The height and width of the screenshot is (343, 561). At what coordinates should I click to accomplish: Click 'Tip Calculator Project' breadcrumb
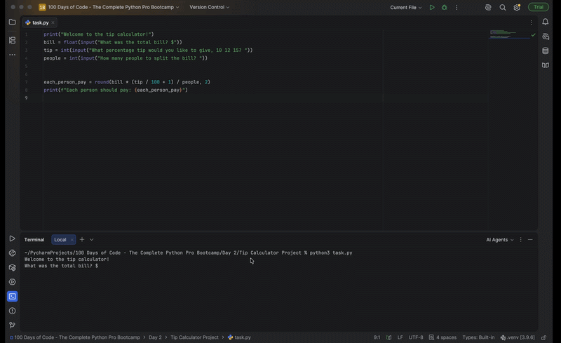(x=194, y=337)
